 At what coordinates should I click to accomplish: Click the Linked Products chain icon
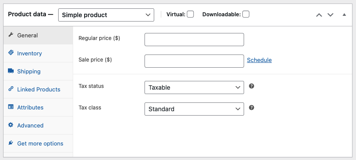pos(11,89)
